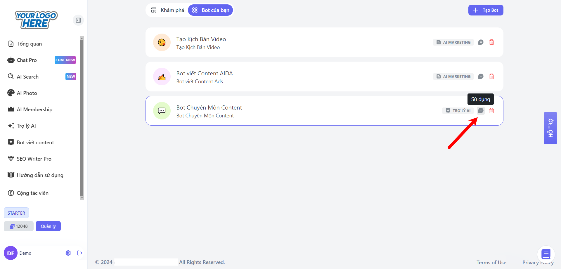Open chat for Tạo Kịch Bản Video bot

tap(481, 42)
